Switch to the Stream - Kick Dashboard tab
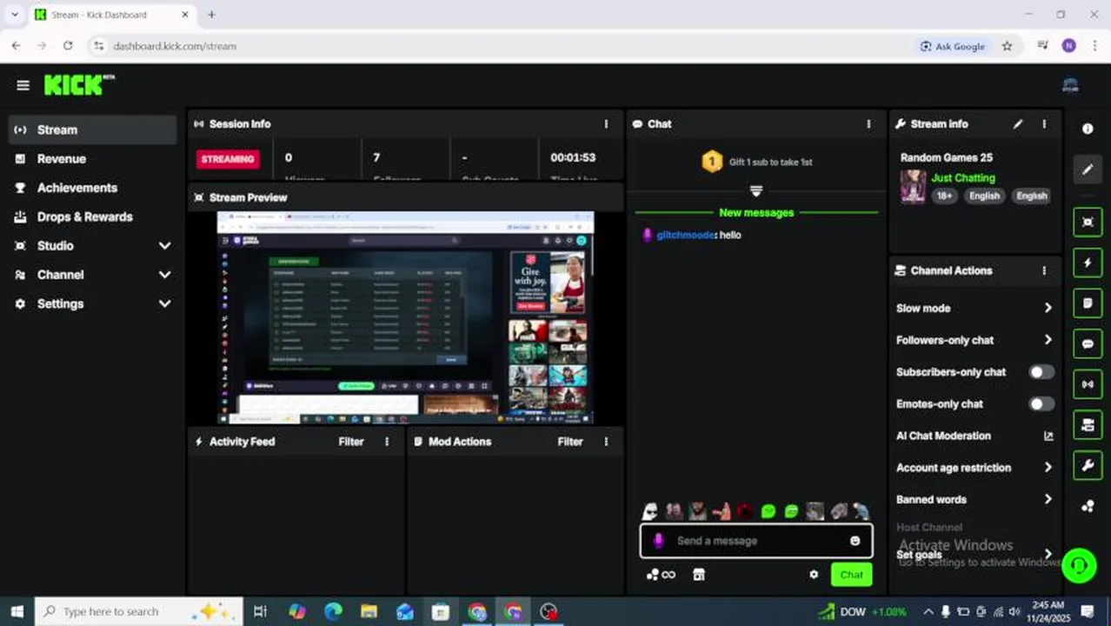The height and width of the screenshot is (626, 1111). point(110,15)
